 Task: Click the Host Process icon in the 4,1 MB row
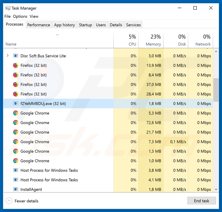(15, 180)
